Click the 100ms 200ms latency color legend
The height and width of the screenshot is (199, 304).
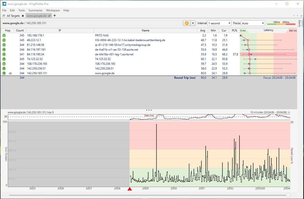click(x=281, y=23)
